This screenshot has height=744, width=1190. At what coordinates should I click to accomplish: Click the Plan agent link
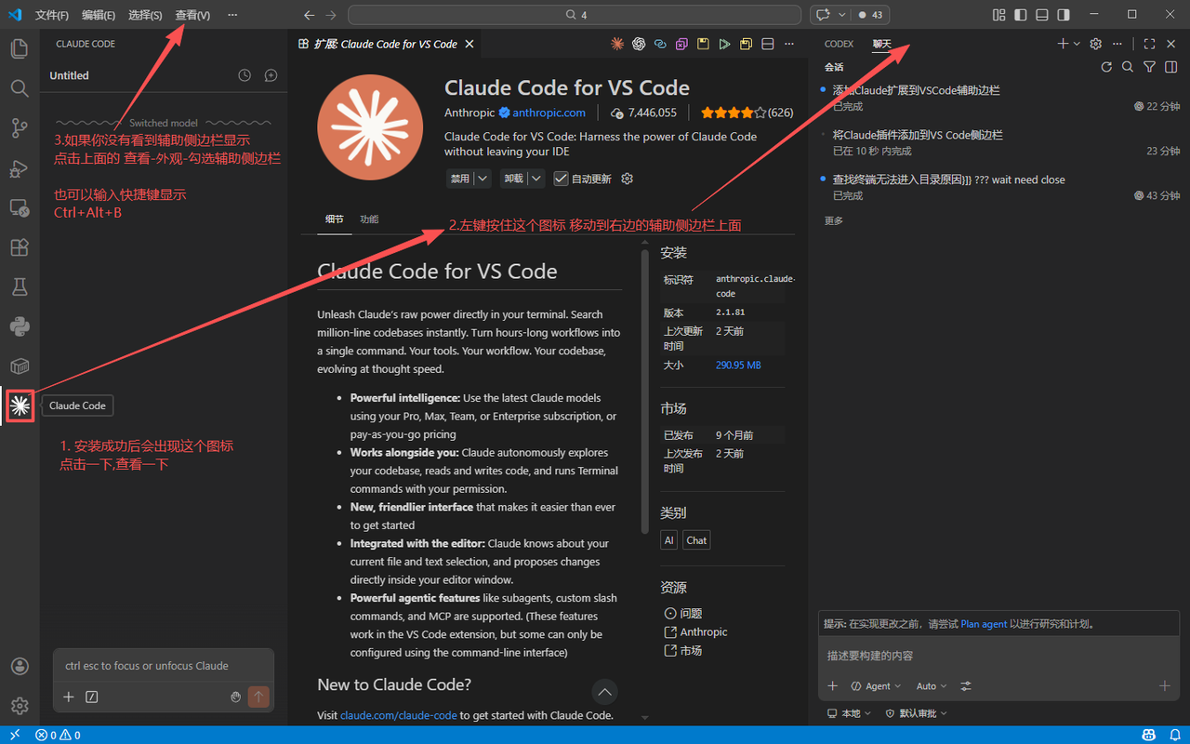[x=984, y=624]
